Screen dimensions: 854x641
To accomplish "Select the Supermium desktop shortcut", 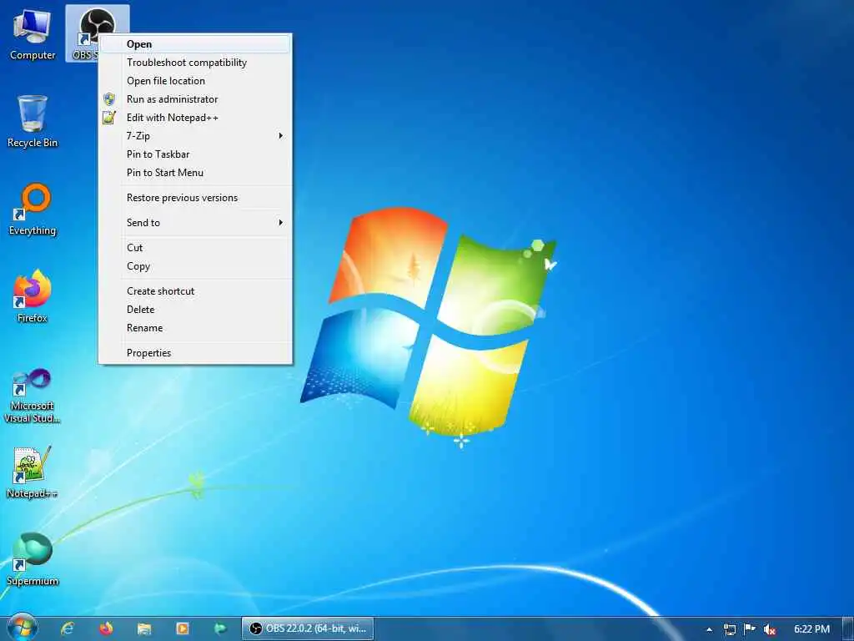I will [x=33, y=559].
